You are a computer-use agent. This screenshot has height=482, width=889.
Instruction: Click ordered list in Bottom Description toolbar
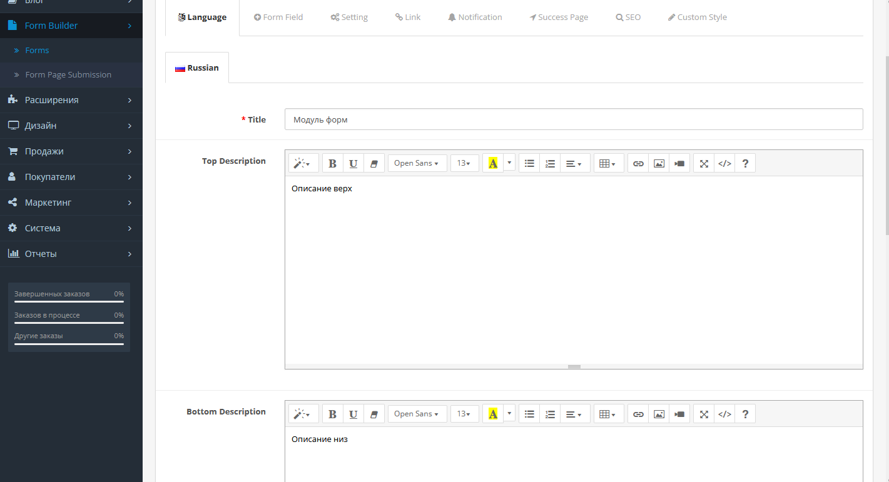(550, 414)
